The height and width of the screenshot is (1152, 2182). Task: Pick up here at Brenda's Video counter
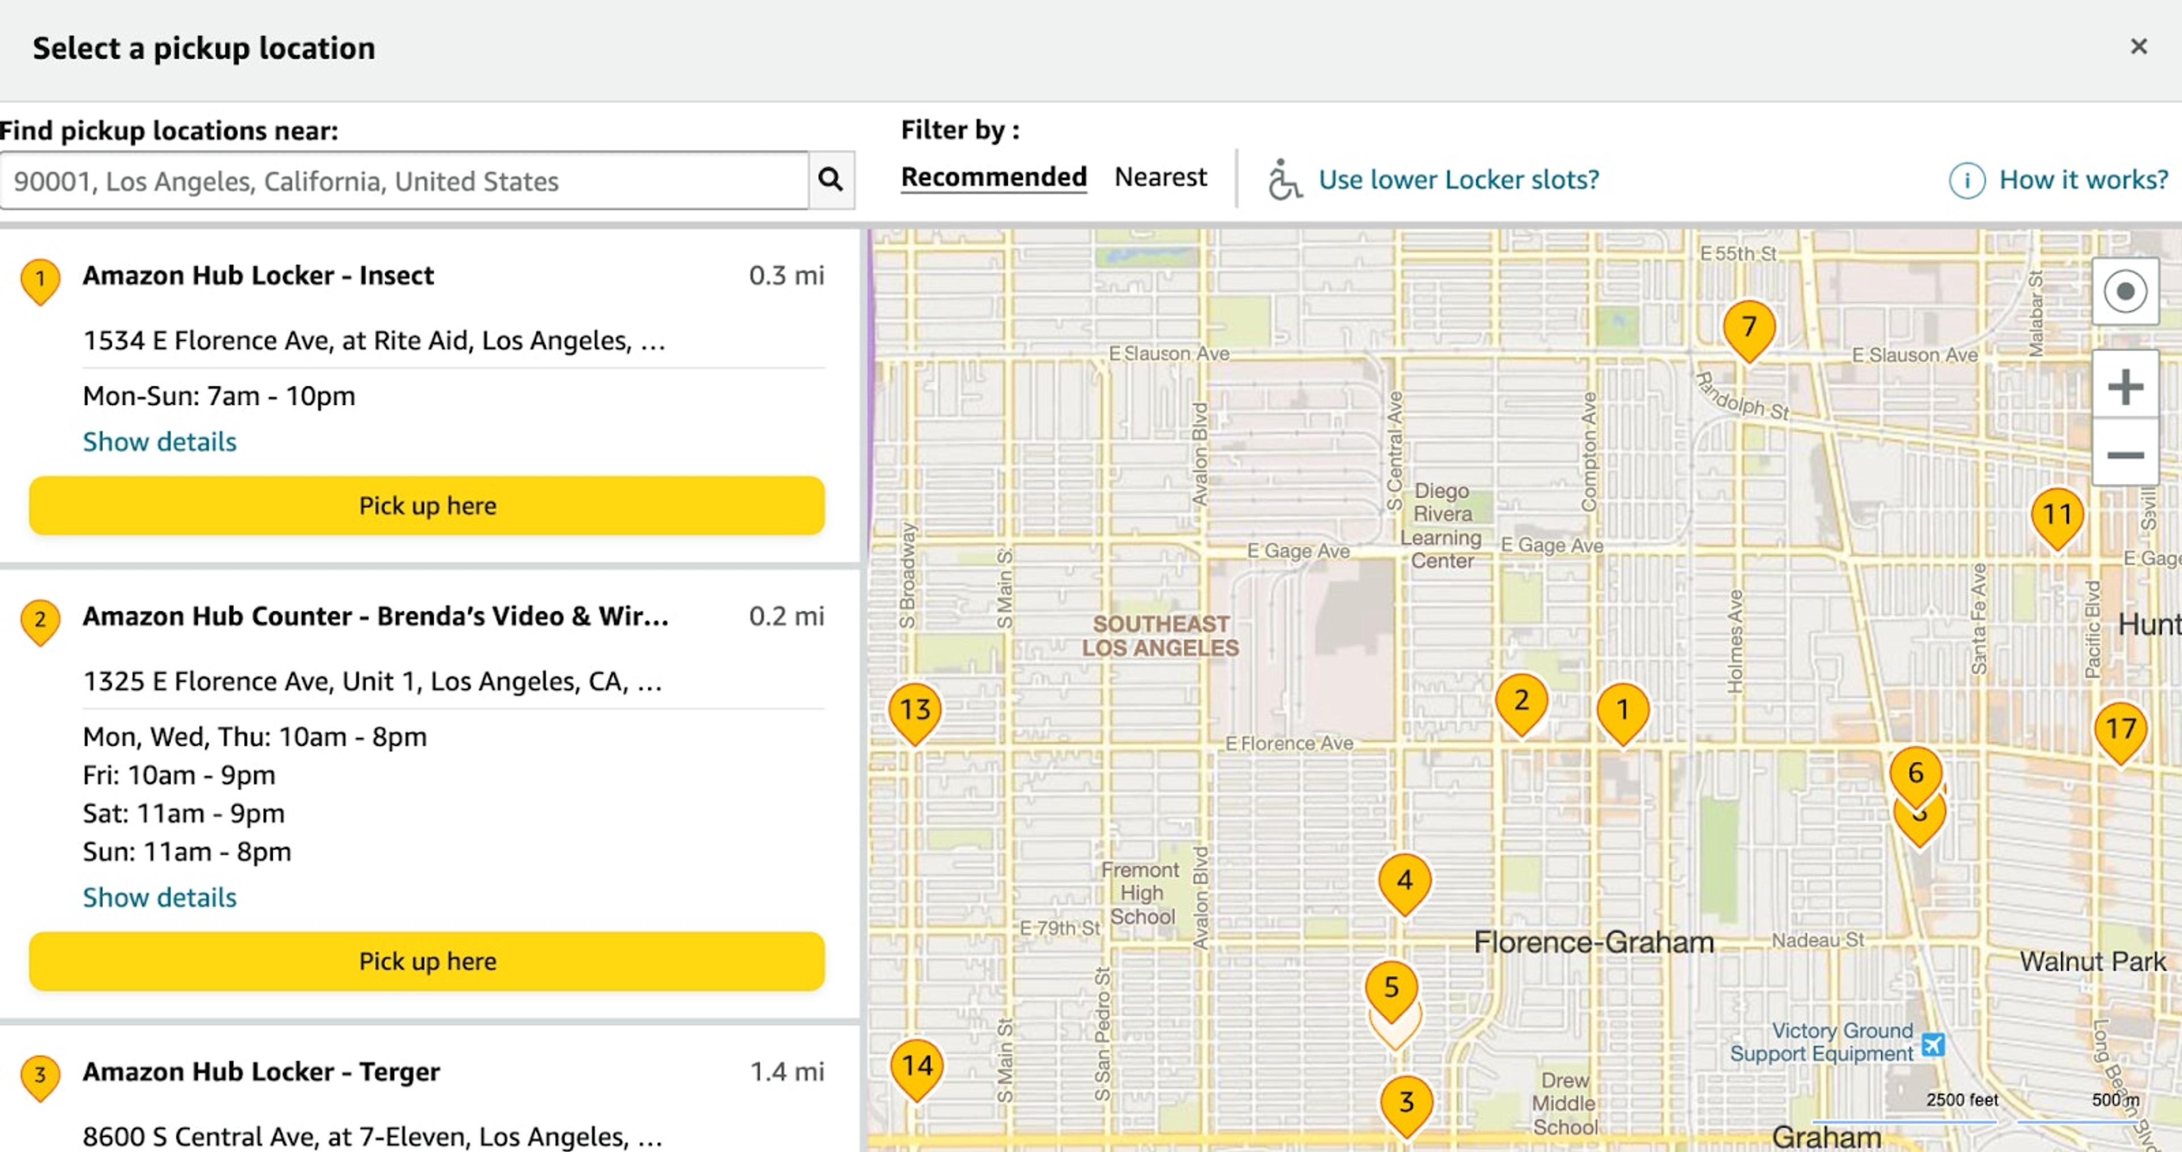(x=427, y=961)
